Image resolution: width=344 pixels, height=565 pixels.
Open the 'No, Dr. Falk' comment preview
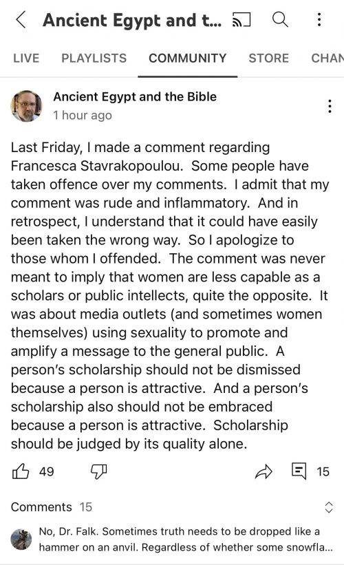click(186, 540)
